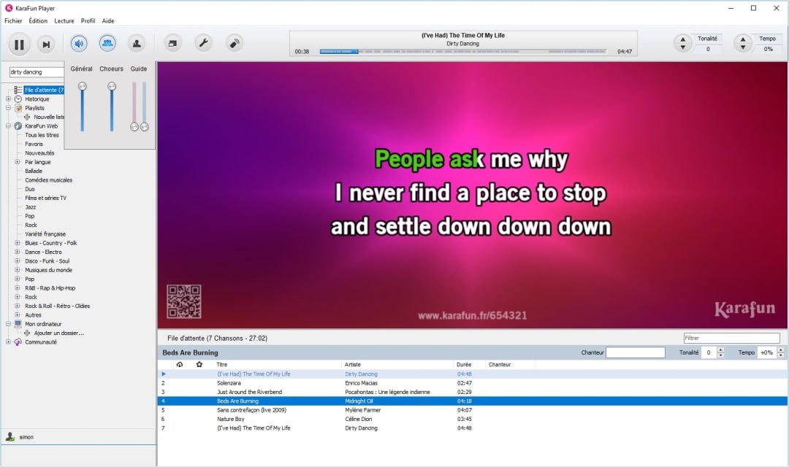Expand the Par langue category
789x467 pixels.
[18, 162]
